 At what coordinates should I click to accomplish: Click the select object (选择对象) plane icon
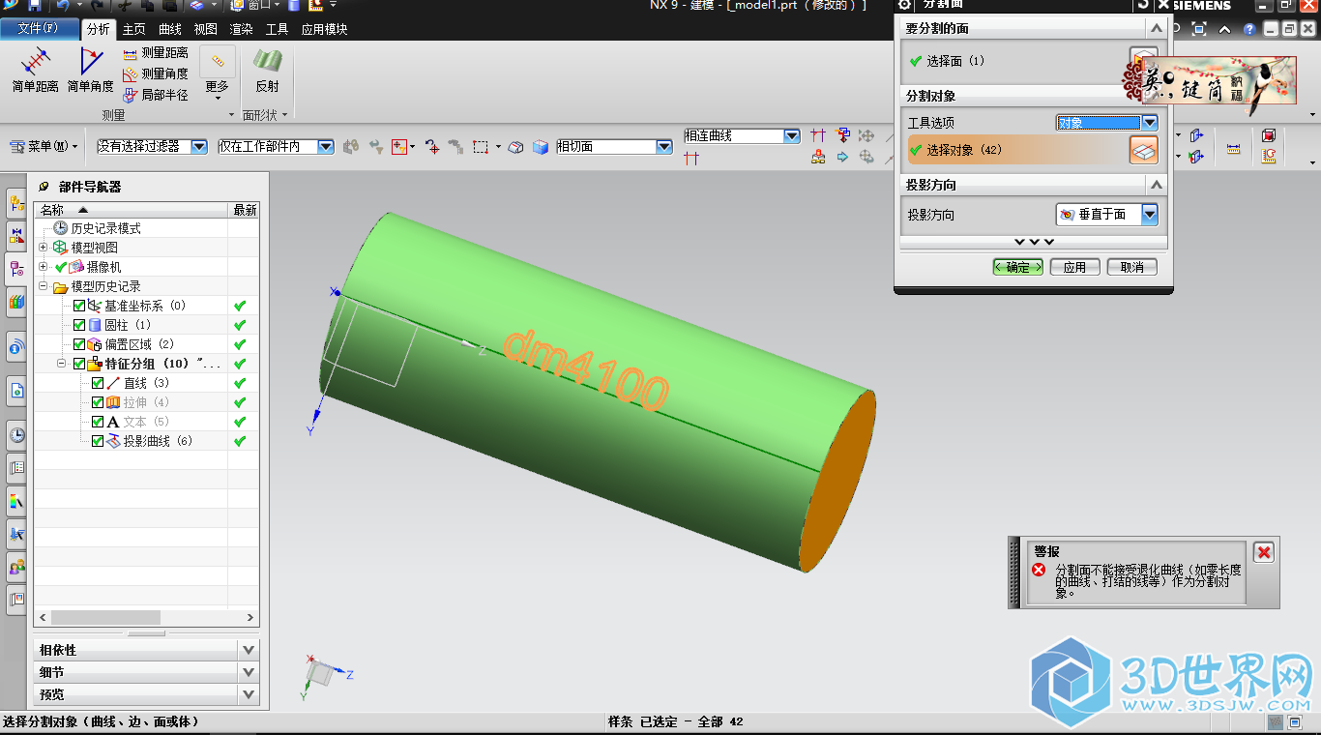1144,150
